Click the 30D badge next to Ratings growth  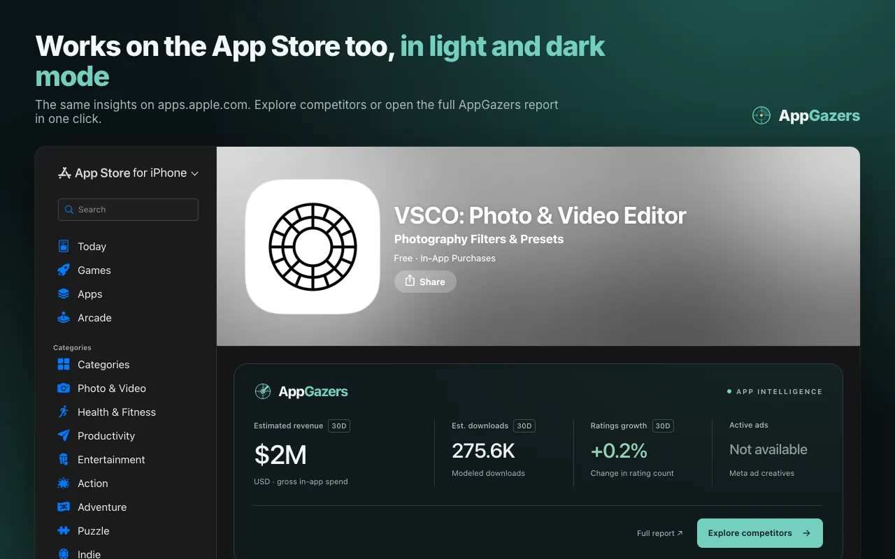(663, 426)
